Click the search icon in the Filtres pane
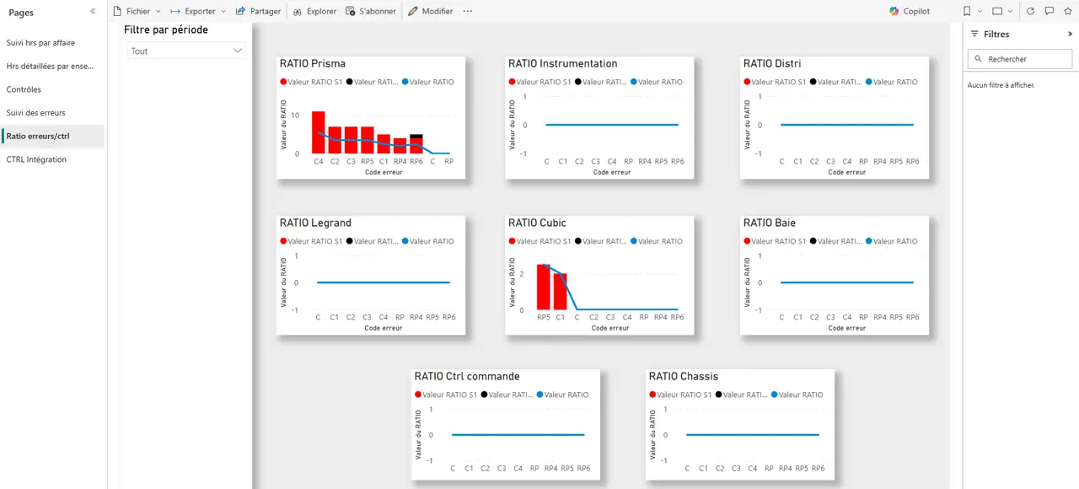Screen dimensions: 1079x489 (977, 59)
